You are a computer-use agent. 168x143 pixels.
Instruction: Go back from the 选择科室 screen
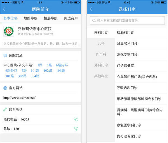91,9
